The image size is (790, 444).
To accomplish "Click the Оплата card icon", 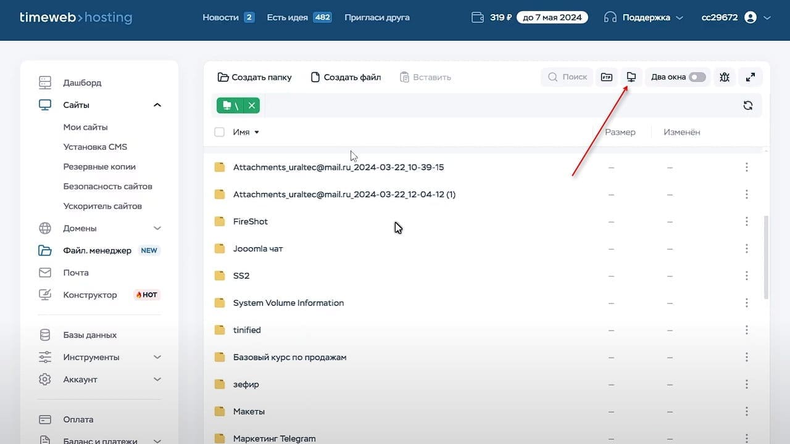I will point(45,419).
